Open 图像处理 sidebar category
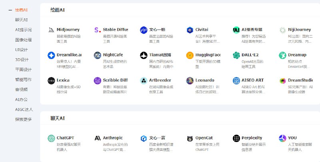The image size is (320, 162). (x=23, y=40)
